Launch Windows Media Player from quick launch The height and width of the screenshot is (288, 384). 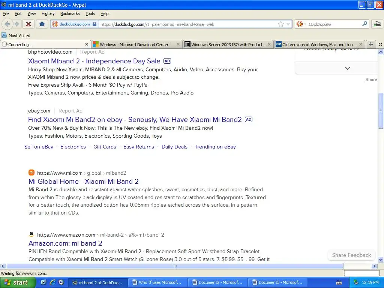click(61, 282)
